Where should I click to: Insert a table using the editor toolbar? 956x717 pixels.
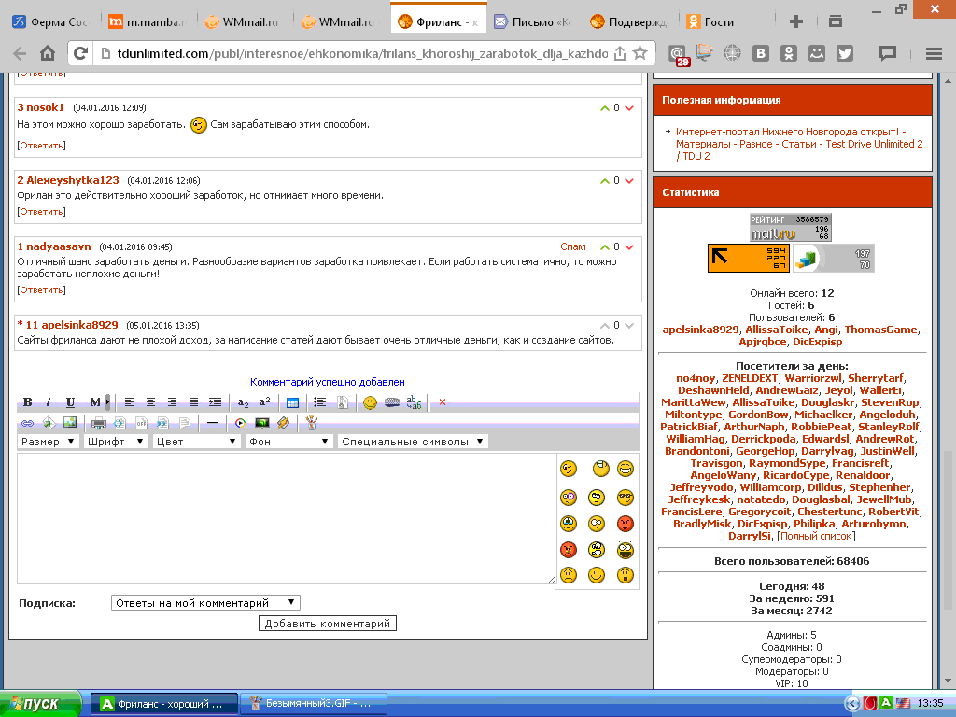[292, 402]
